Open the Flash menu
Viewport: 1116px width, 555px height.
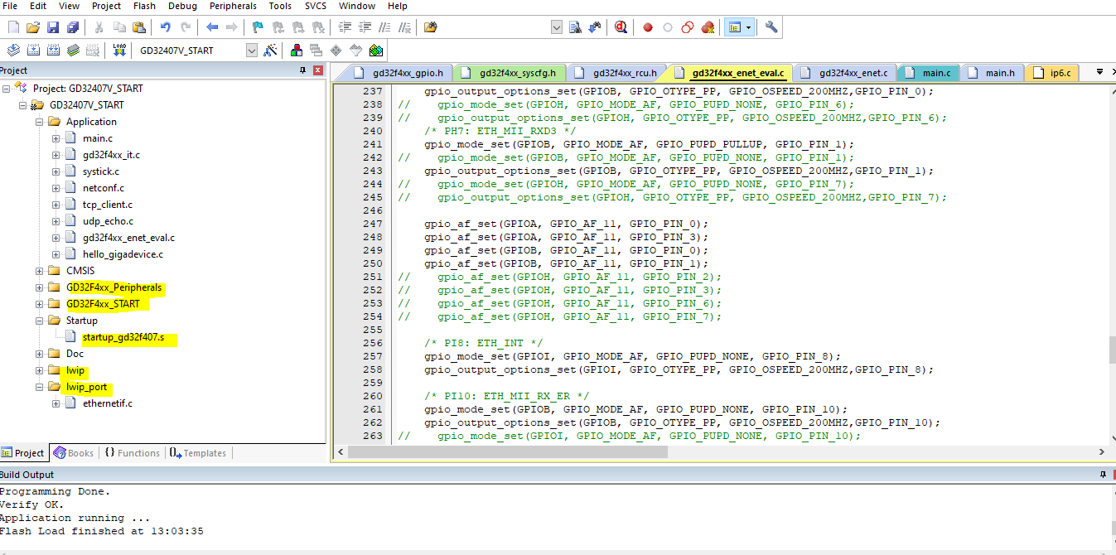144,6
